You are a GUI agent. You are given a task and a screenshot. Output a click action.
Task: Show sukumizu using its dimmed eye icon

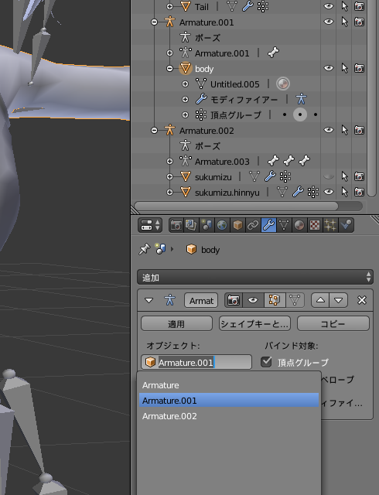pos(329,176)
